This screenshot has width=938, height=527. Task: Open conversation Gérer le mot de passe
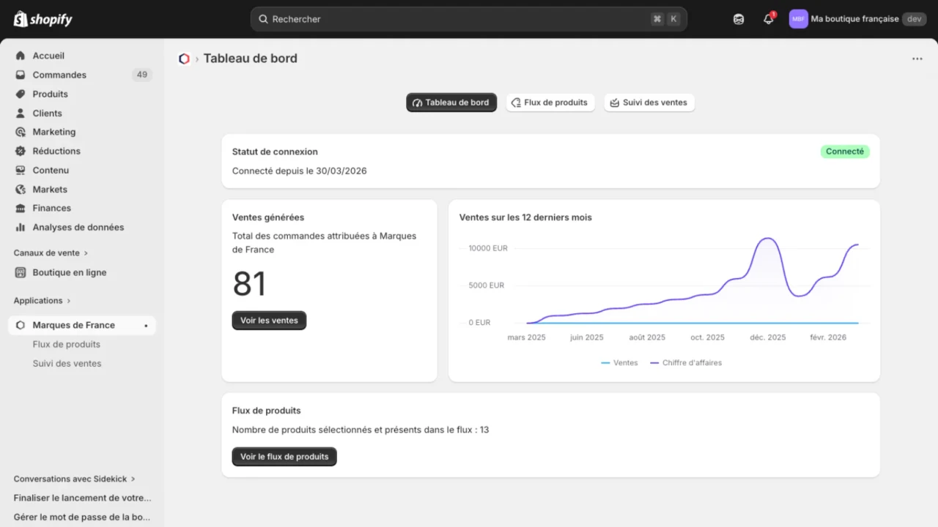pos(83,517)
